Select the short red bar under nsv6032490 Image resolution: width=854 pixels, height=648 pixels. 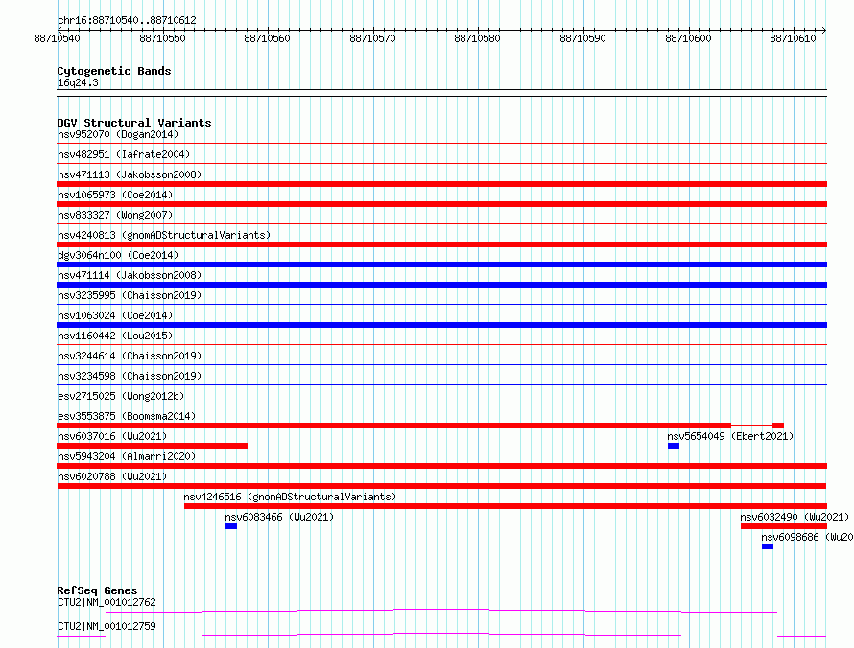(784, 526)
